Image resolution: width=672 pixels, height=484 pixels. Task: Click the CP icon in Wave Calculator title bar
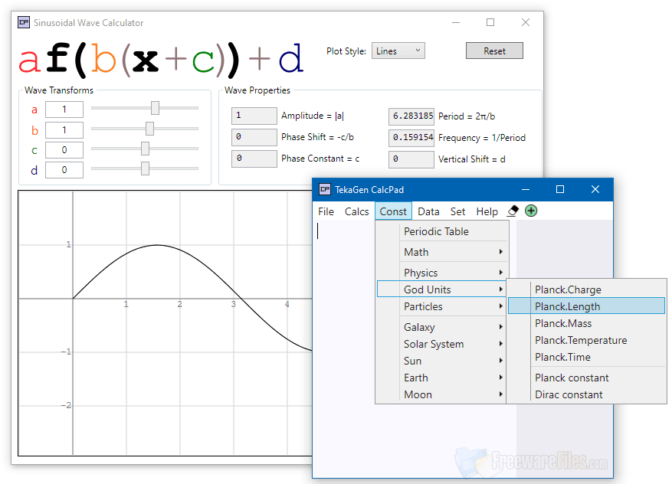point(23,22)
